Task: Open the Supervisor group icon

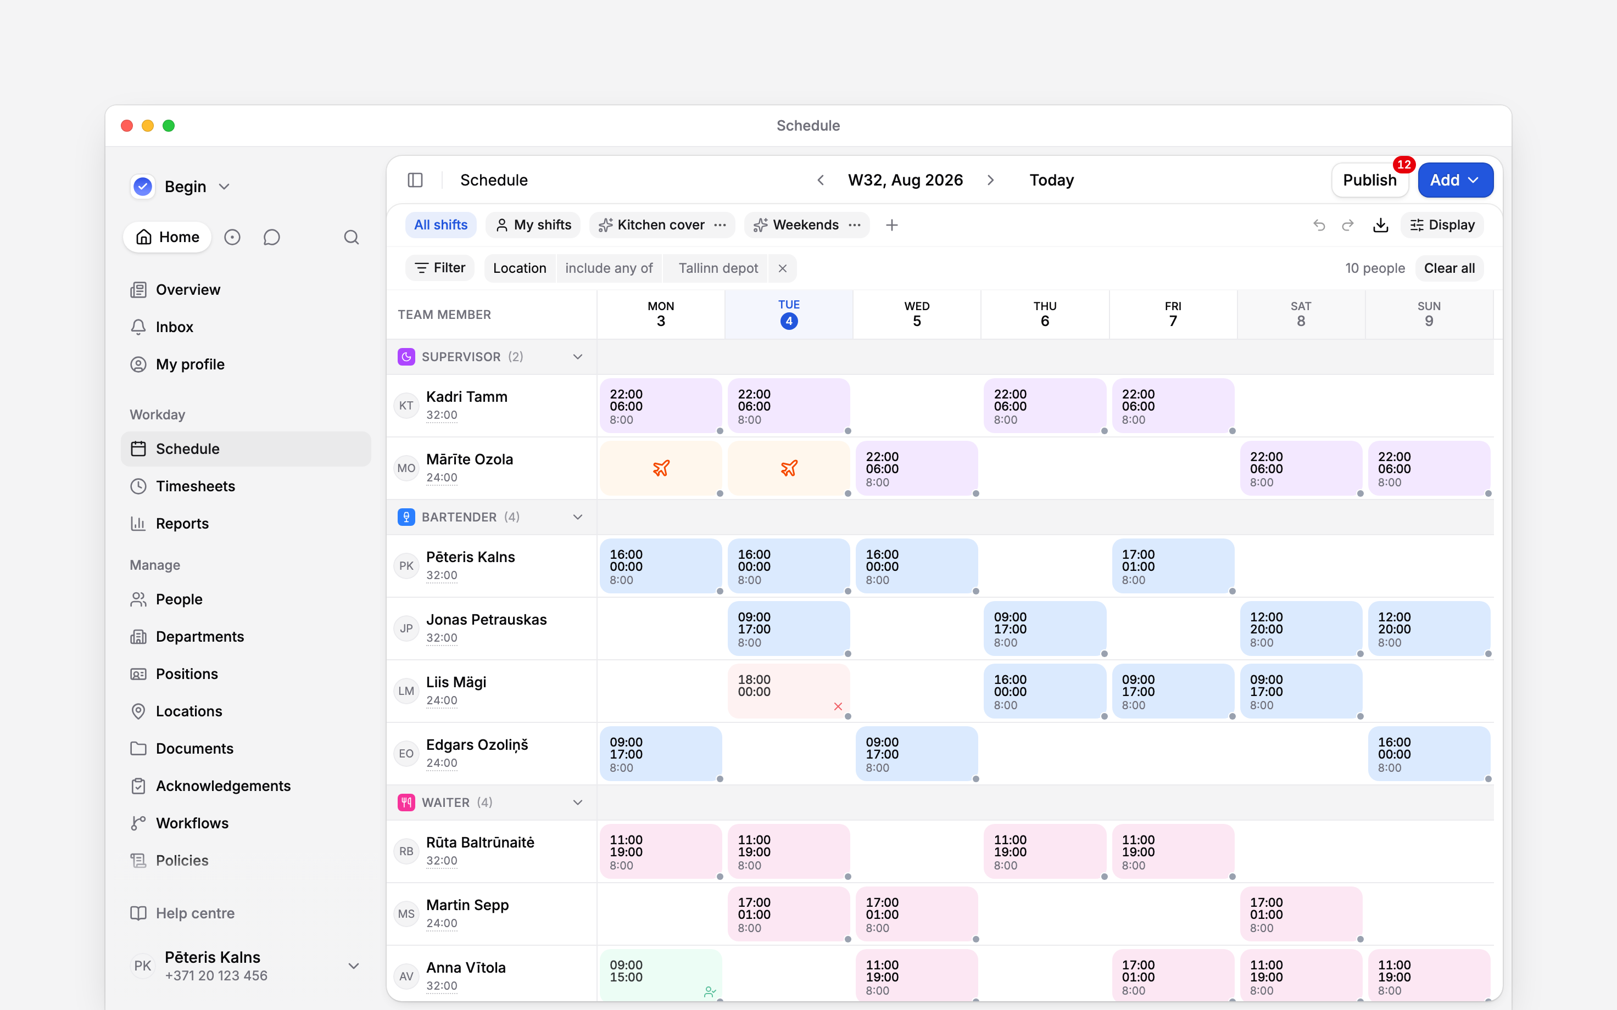Action: tap(406, 357)
